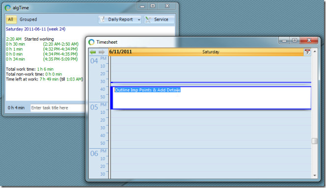The width and height of the screenshot is (326, 188).
Task: Minimize the algTime window
Action: click(x=142, y=6)
